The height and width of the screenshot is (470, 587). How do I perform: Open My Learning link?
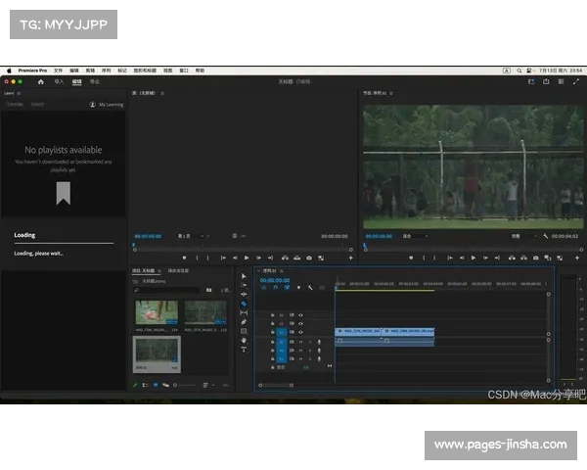(x=107, y=105)
